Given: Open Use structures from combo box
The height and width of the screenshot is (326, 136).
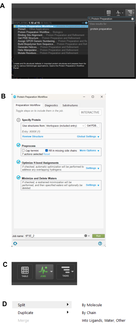Looking at the screenshot, I should pyautogui.click(x=65, y=126).
